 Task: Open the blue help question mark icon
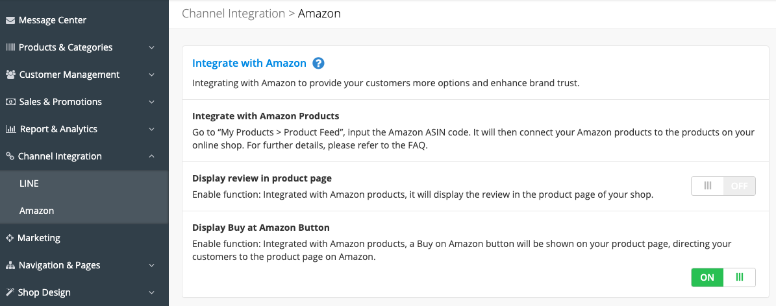point(318,64)
